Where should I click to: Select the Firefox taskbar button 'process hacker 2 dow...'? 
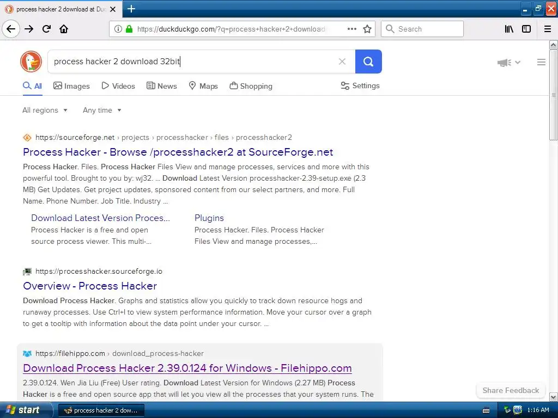click(x=101, y=410)
